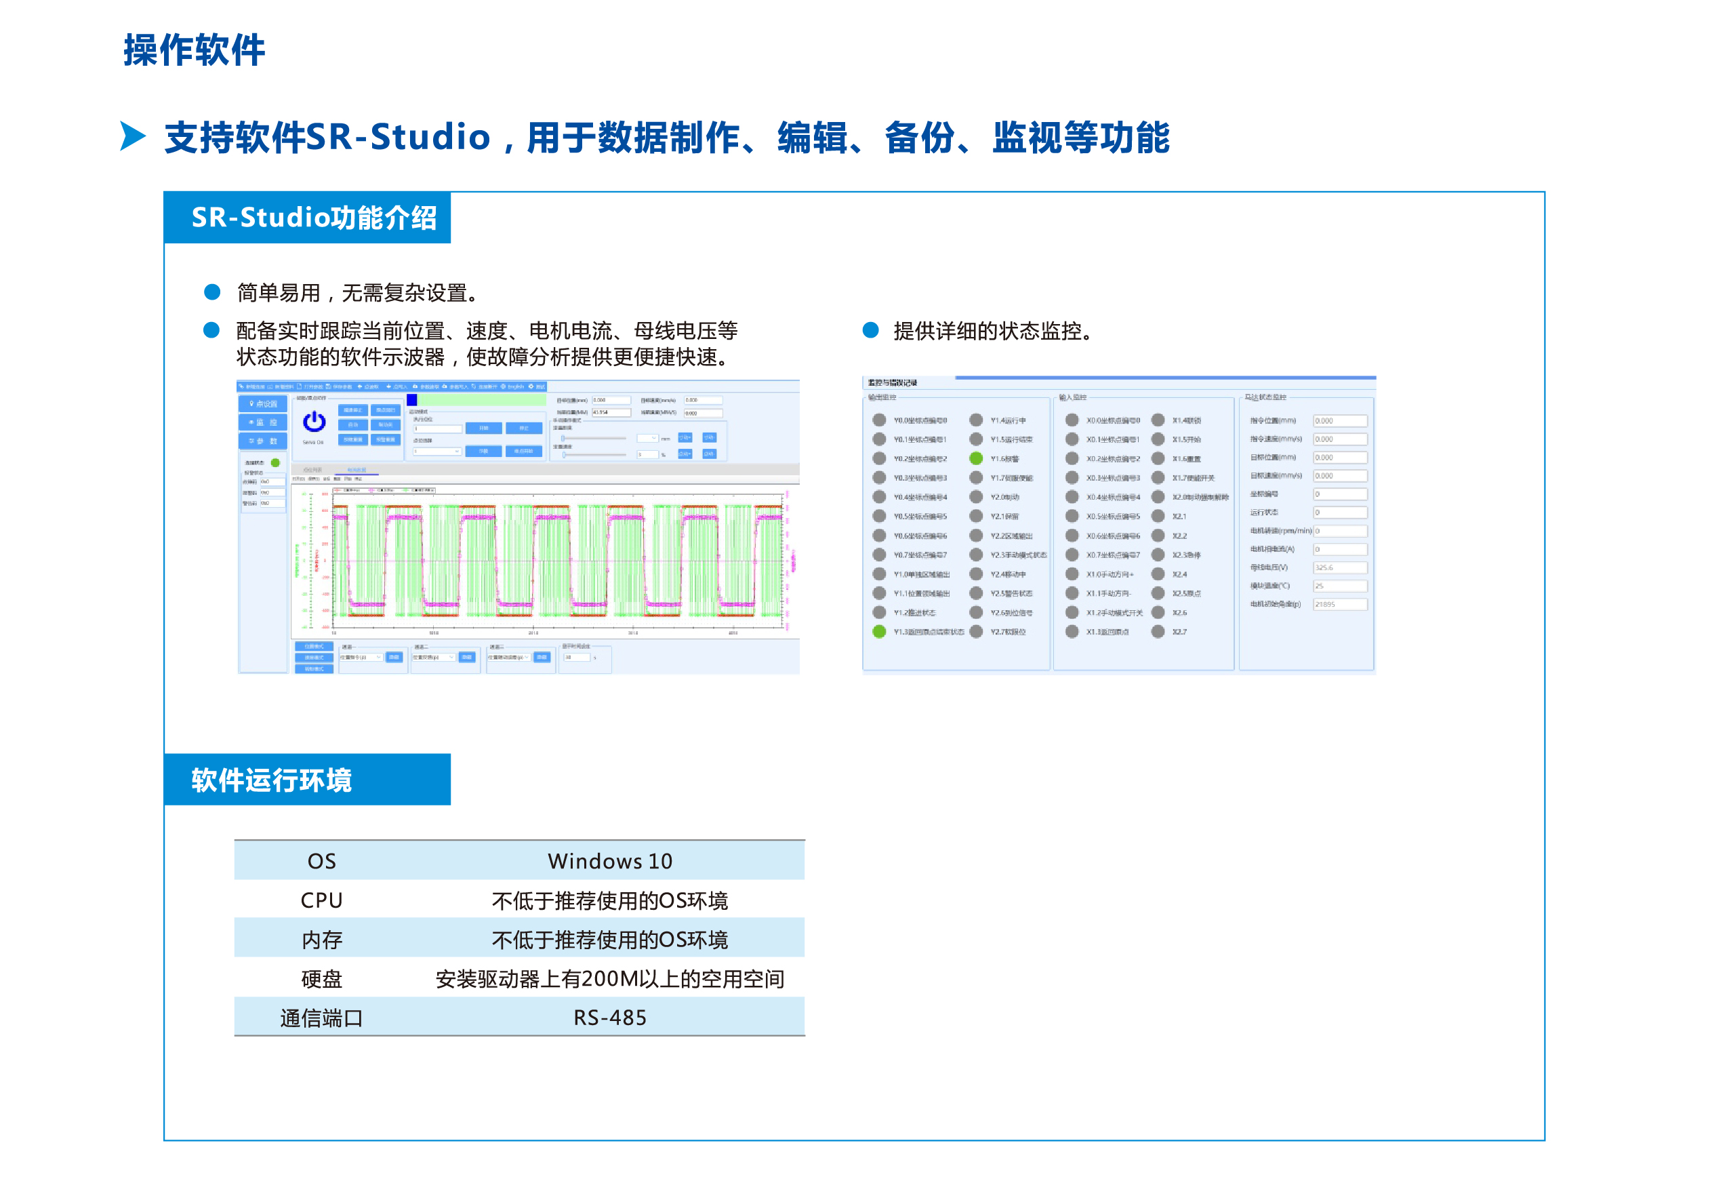The image size is (1729, 1181).
Task: Click the green connection status indicator
Action: click(x=275, y=463)
